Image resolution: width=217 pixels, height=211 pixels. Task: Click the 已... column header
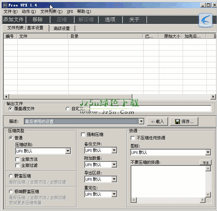coord(151,36)
